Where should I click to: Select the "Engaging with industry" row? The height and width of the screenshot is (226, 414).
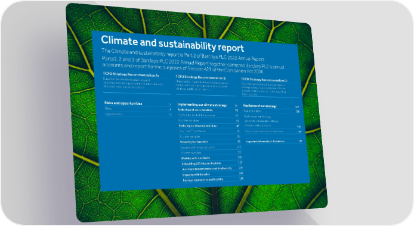point(213,174)
